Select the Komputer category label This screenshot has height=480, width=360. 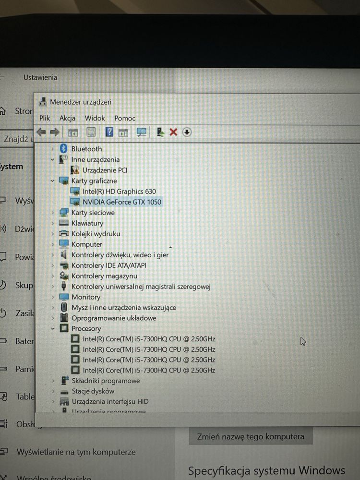click(x=86, y=244)
